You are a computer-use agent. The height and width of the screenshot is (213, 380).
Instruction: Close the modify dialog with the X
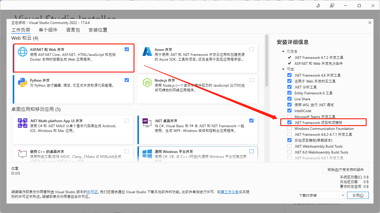tap(370, 22)
